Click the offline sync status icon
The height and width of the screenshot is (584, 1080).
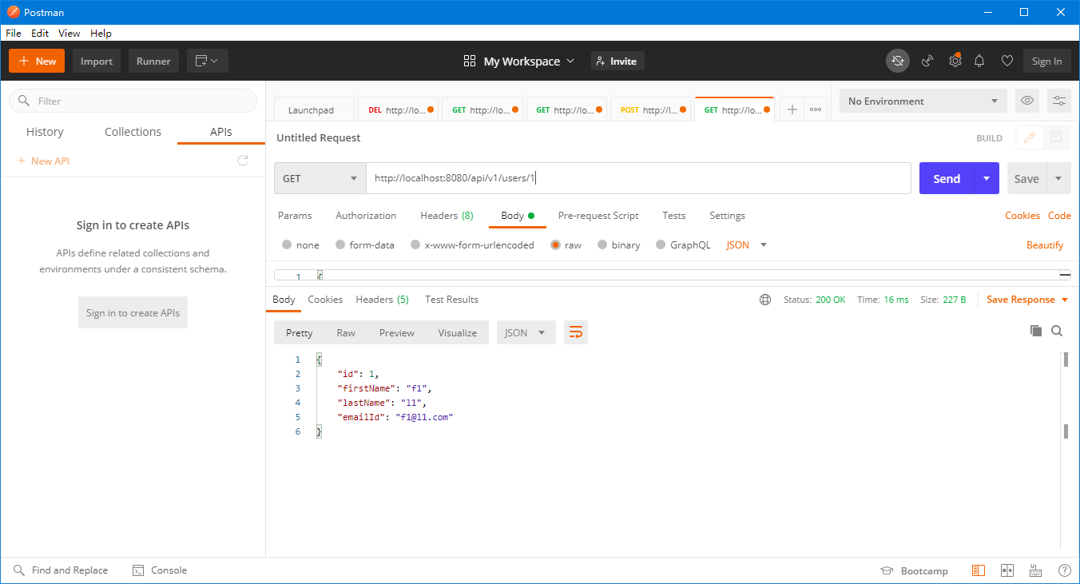coord(898,61)
